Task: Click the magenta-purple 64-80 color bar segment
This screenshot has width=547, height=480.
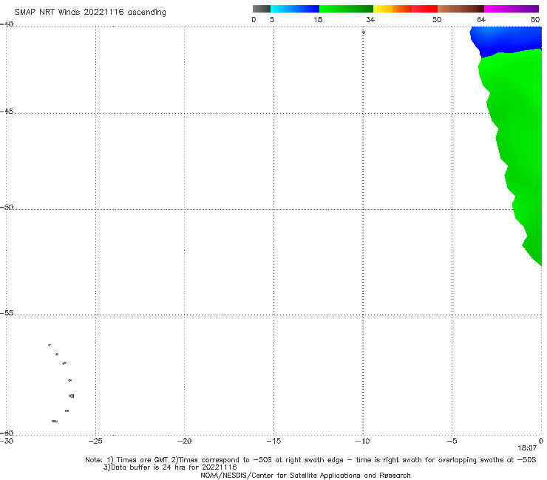Action: [512, 9]
